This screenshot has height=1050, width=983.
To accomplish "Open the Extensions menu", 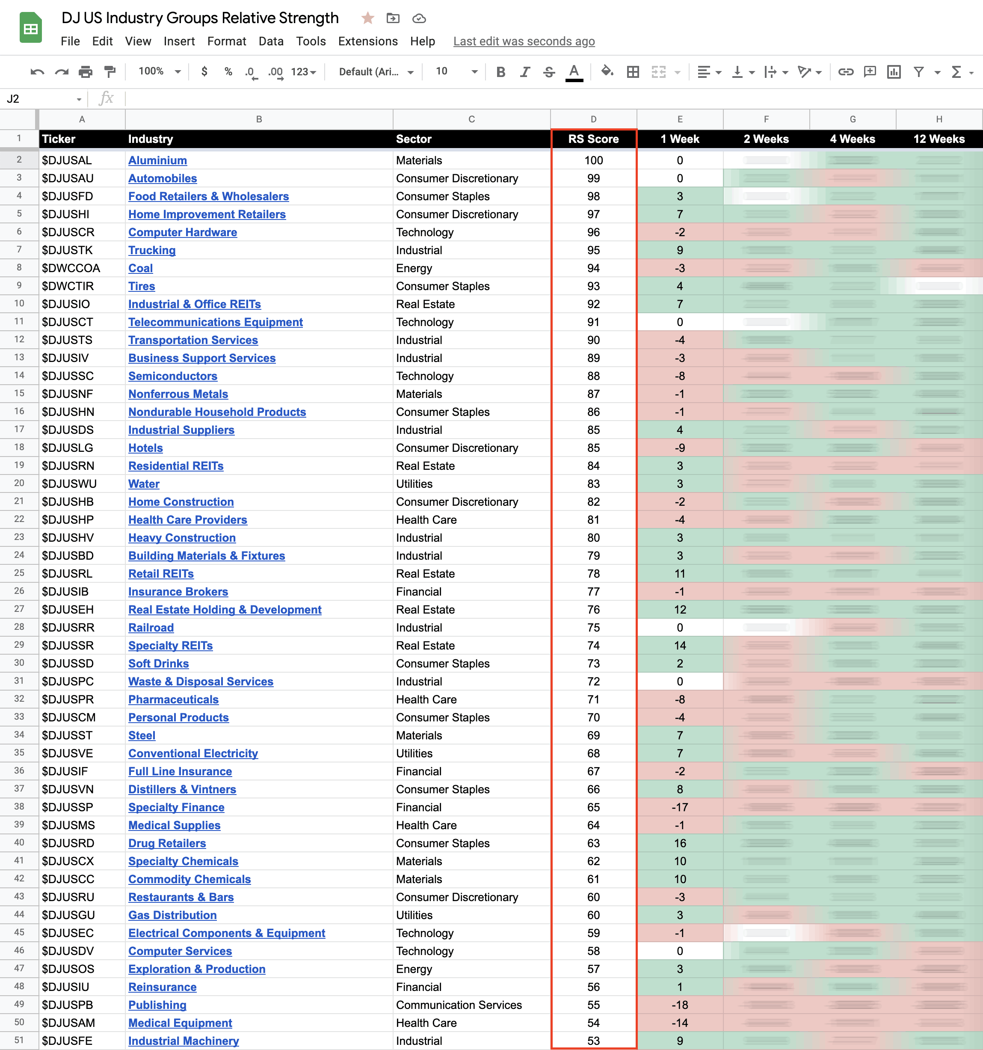I will (368, 41).
